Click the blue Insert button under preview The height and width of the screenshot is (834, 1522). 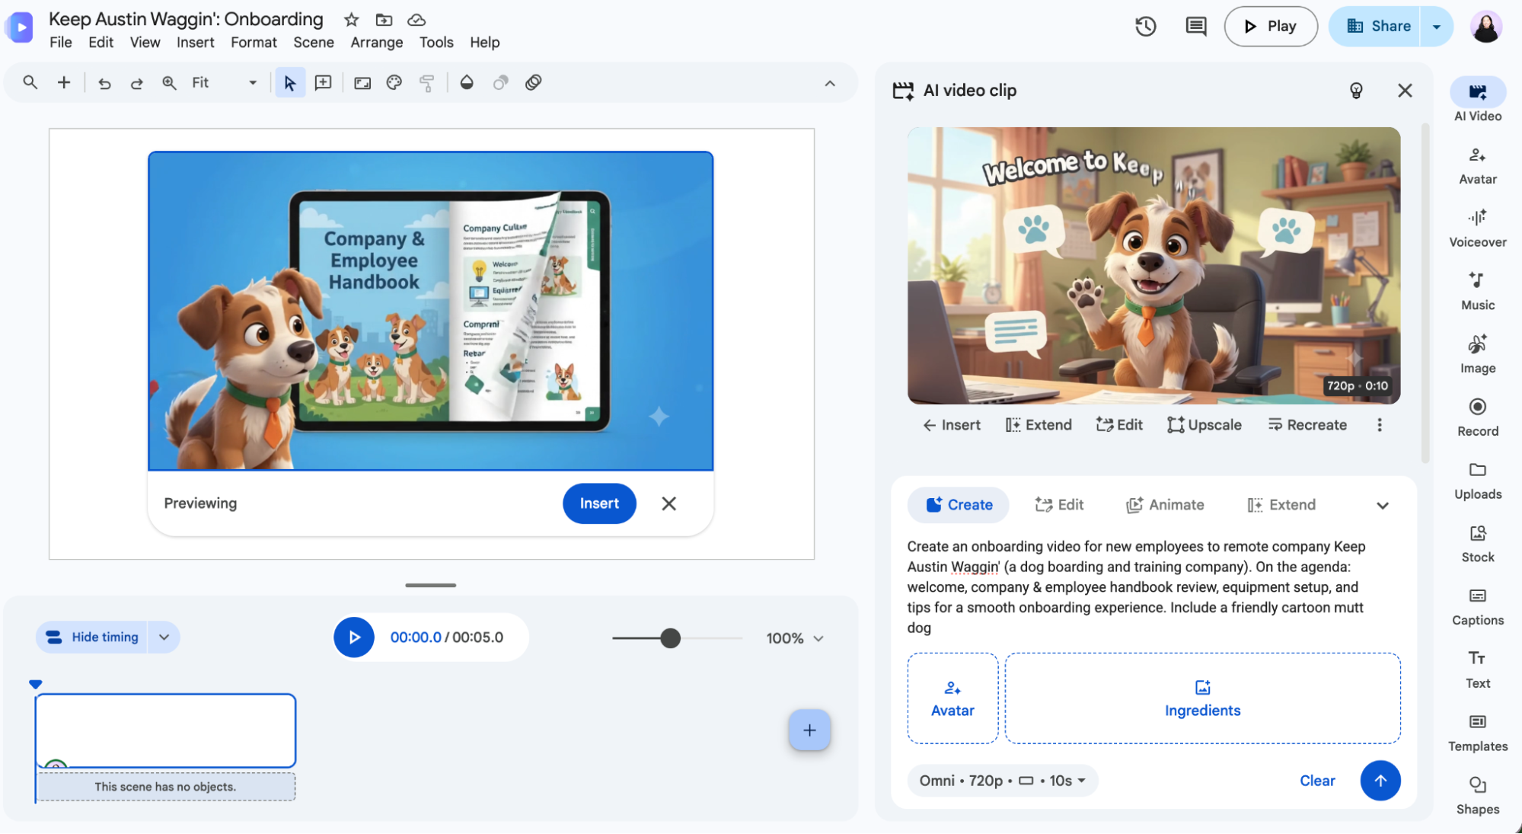tap(599, 503)
